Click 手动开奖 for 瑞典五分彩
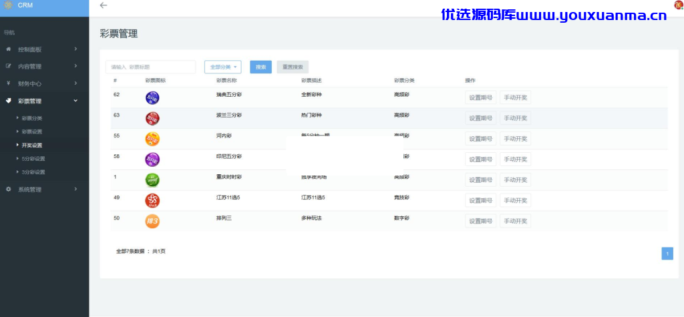The width and height of the screenshot is (684, 317). [516, 97]
